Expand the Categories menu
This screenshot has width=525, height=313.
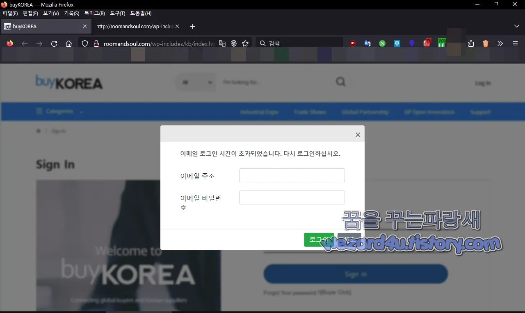coord(60,111)
